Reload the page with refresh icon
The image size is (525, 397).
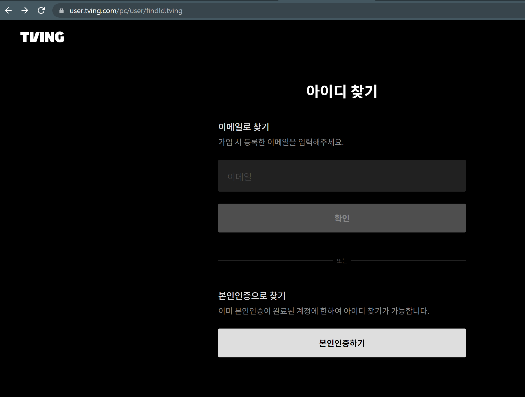point(41,10)
